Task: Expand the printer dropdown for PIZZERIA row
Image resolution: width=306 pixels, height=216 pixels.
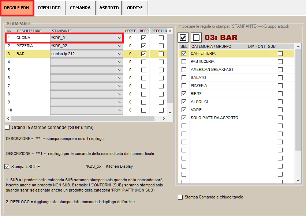Action: pos(119,46)
